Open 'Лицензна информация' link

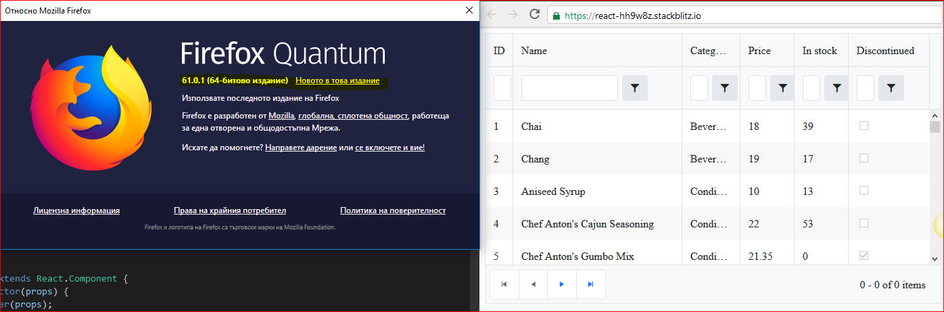coord(76,210)
